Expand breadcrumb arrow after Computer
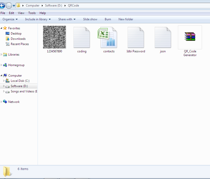 point(42,6)
